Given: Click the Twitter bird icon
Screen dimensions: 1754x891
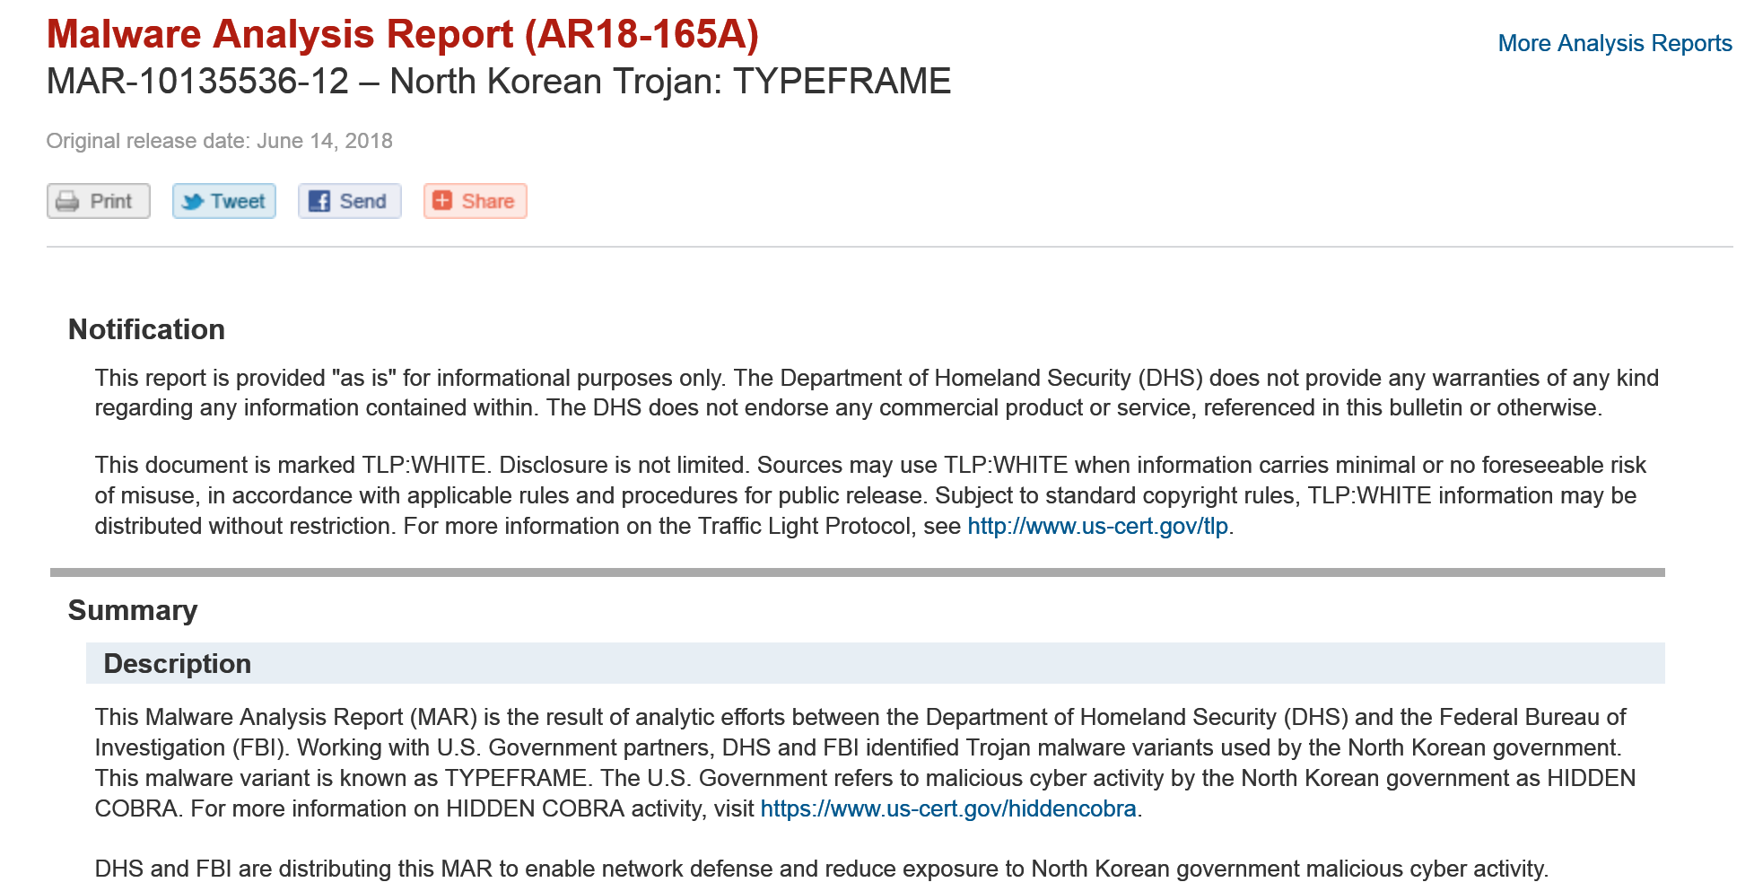Looking at the screenshot, I should click(x=192, y=201).
